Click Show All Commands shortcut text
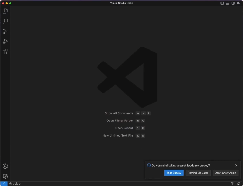Screen dimensions: 243x186 [x=119, y=113]
